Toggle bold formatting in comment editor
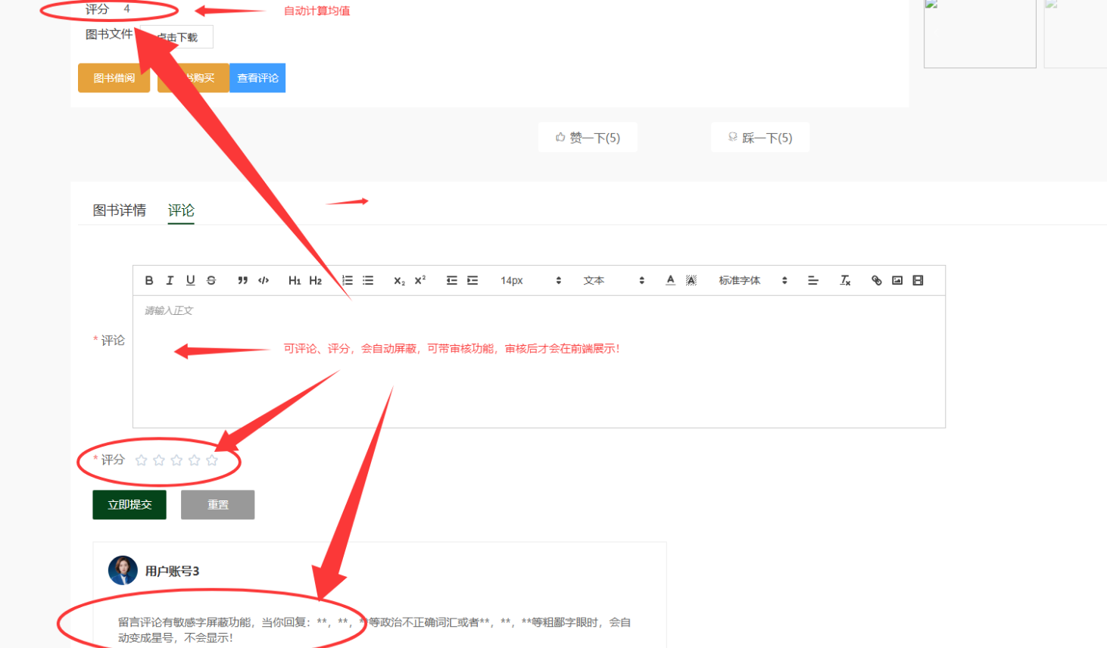The image size is (1107, 648). 149,280
